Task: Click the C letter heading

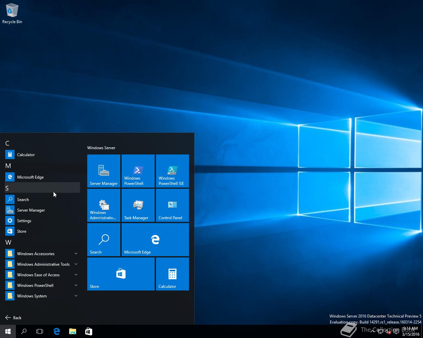Action: click(42, 143)
